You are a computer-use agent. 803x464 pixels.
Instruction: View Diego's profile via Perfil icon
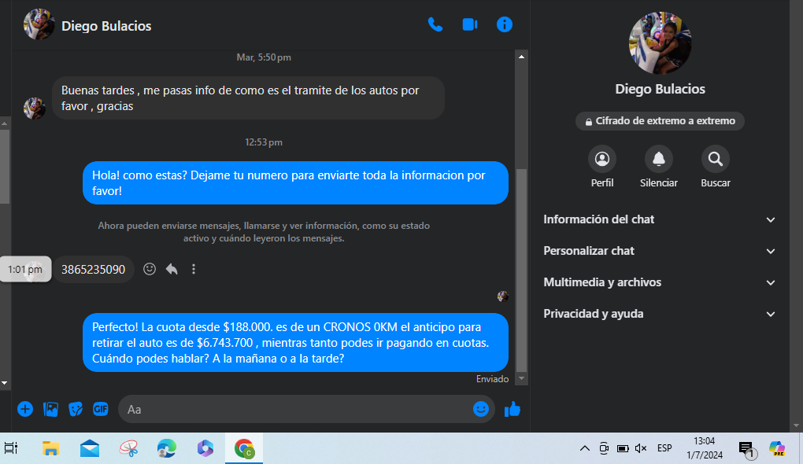click(x=602, y=159)
